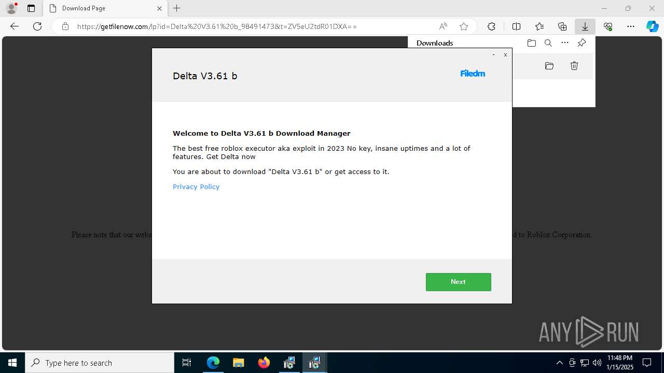Refresh the current page
This screenshot has width=664, height=373.
point(37,26)
